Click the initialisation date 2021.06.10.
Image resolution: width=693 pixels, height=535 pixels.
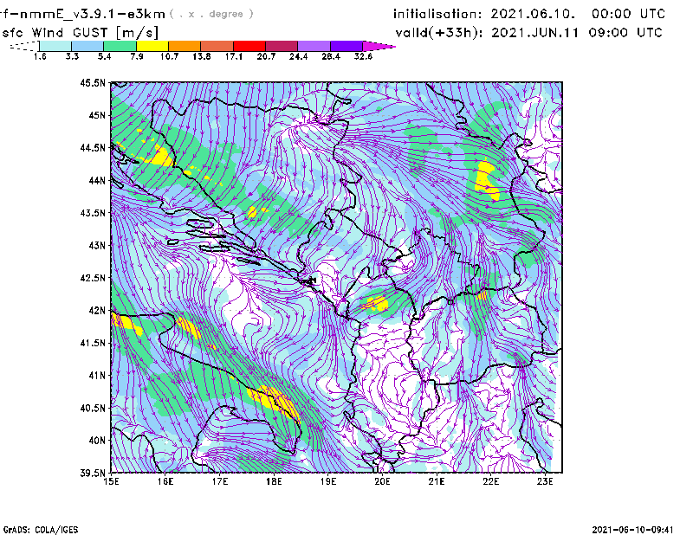click(x=533, y=14)
